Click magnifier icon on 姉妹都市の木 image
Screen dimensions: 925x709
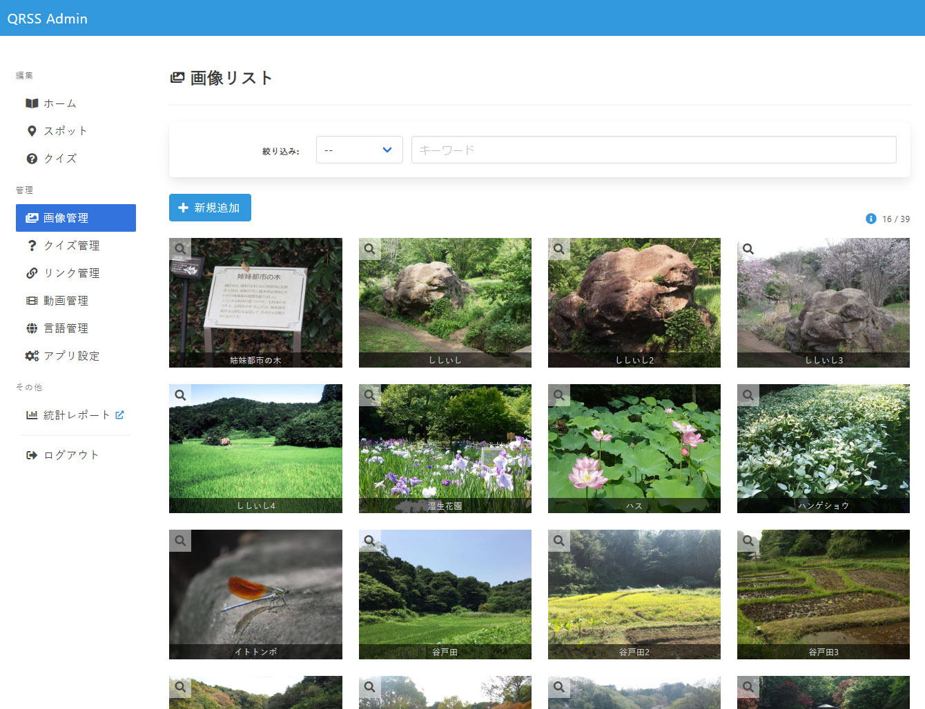click(180, 249)
